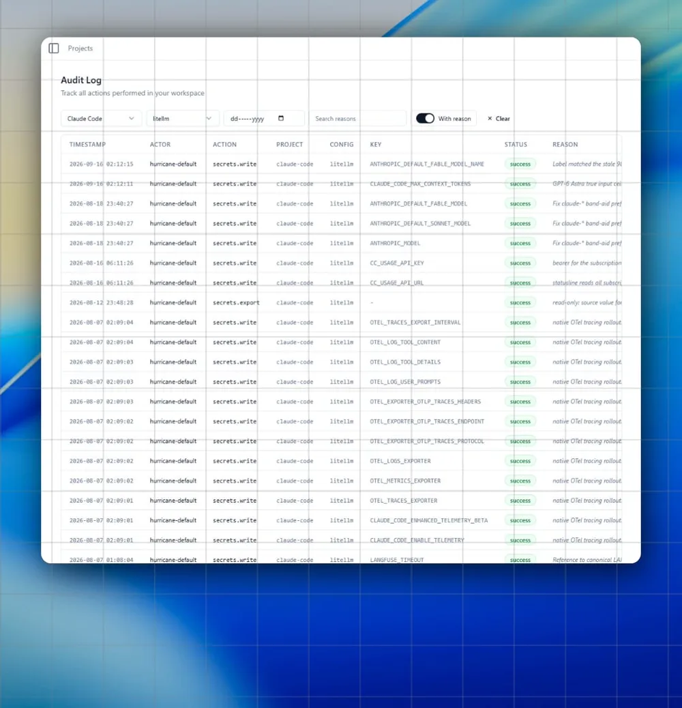The height and width of the screenshot is (708, 682).
Task: Select key ANTHROPIC_DEFAULT_FABLE_MODEL
Action: (x=419, y=203)
